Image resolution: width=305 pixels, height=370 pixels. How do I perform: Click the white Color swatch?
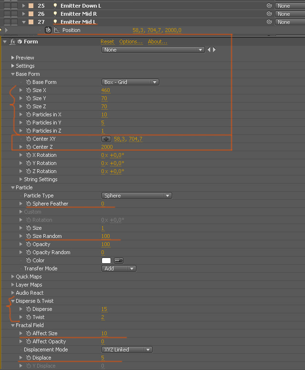pyautogui.click(x=106, y=260)
